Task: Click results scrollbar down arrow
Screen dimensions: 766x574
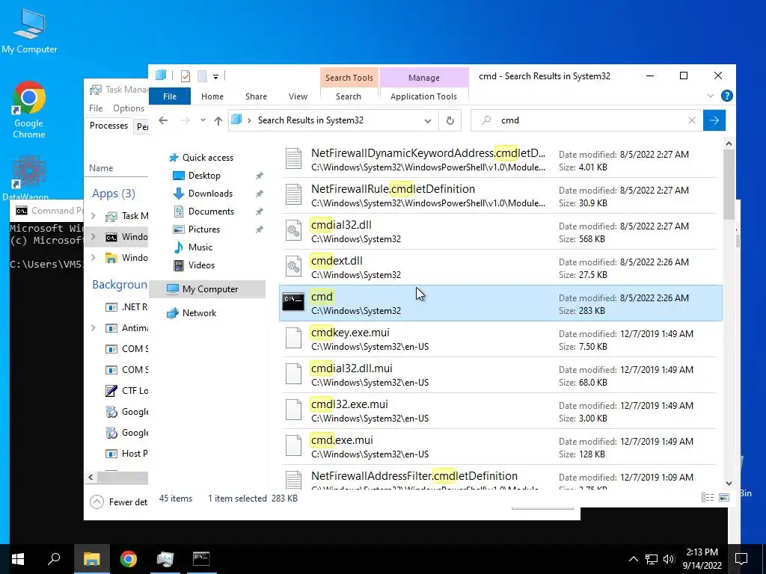Action: coord(729,484)
